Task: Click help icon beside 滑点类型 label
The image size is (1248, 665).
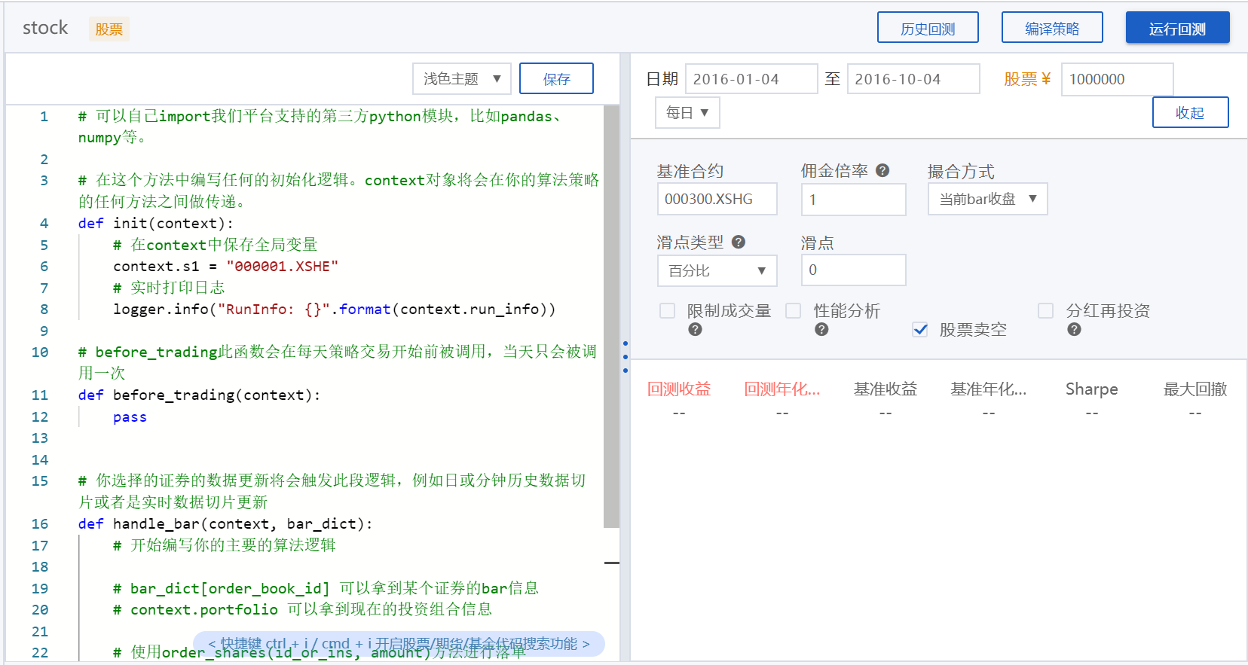Action: (739, 242)
